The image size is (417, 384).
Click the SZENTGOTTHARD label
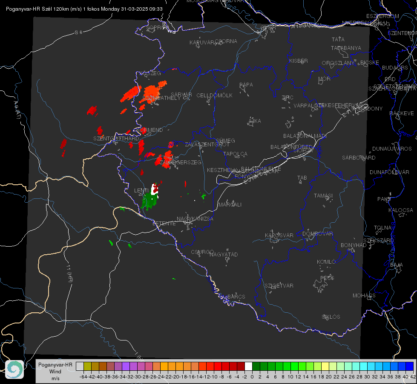[x=116, y=139]
